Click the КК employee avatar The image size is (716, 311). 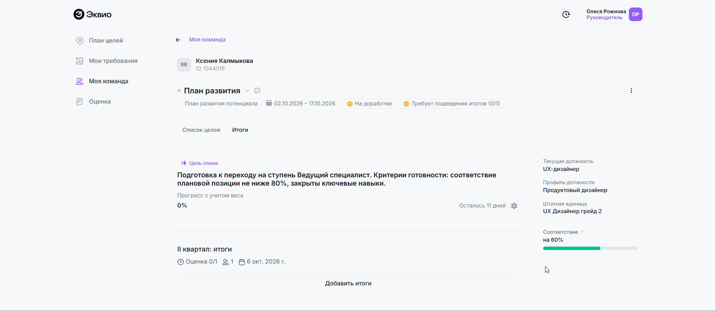pyautogui.click(x=184, y=65)
